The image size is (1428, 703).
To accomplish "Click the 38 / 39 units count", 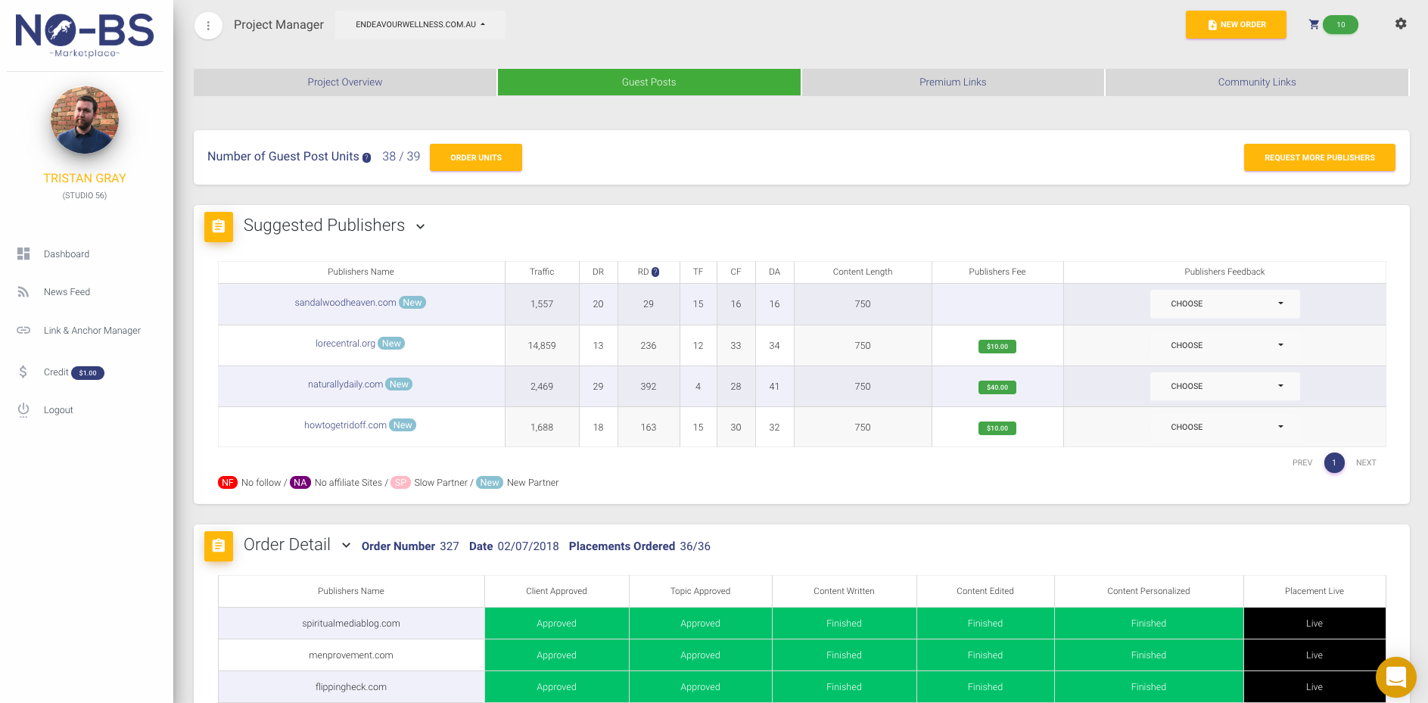I will point(401,157).
